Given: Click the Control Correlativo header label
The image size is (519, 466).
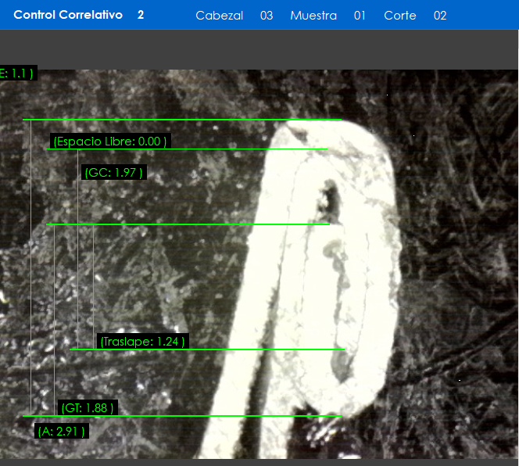Looking at the screenshot, I should pos(68,15).
